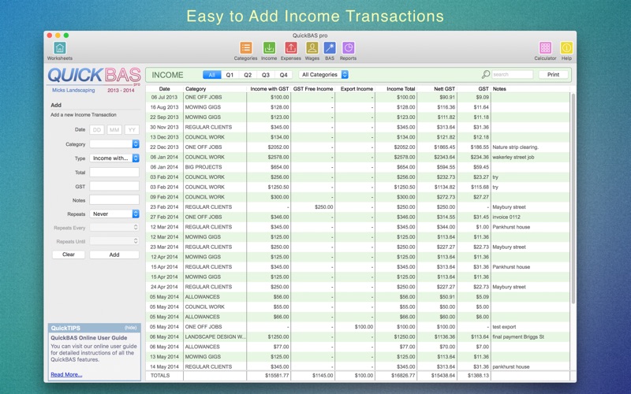Image resolution: width=631 pixels, height=394 pixels.
Task: Launch the Calculator icon
Action: click(545, 48)
